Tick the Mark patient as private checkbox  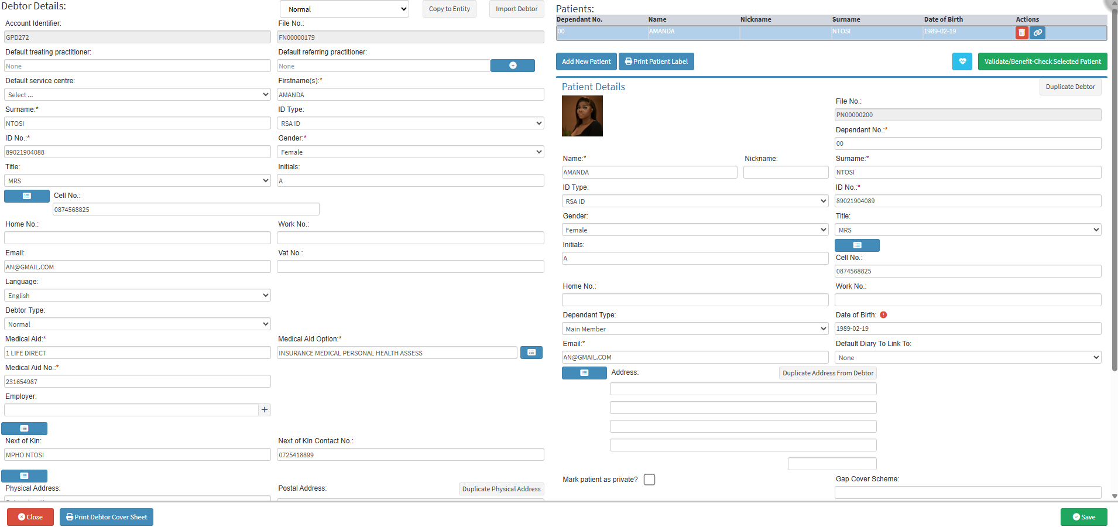[x=649, y=480]
